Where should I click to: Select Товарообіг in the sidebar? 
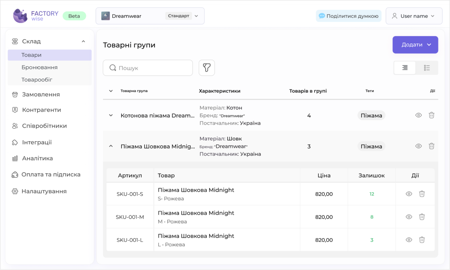click(x=37, y=79)
